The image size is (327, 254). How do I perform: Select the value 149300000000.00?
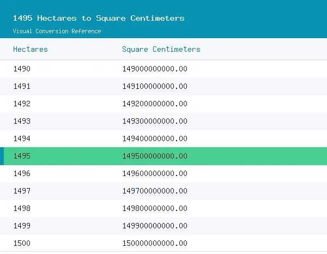[x=155, y=121]
